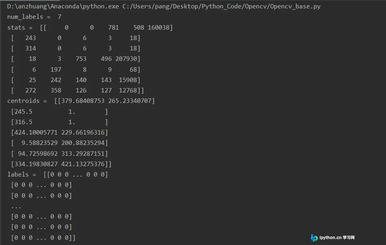Click the centroid value 265.23340707
The width and height of the screenshot is (386, 245).
[x=130, y=101]
